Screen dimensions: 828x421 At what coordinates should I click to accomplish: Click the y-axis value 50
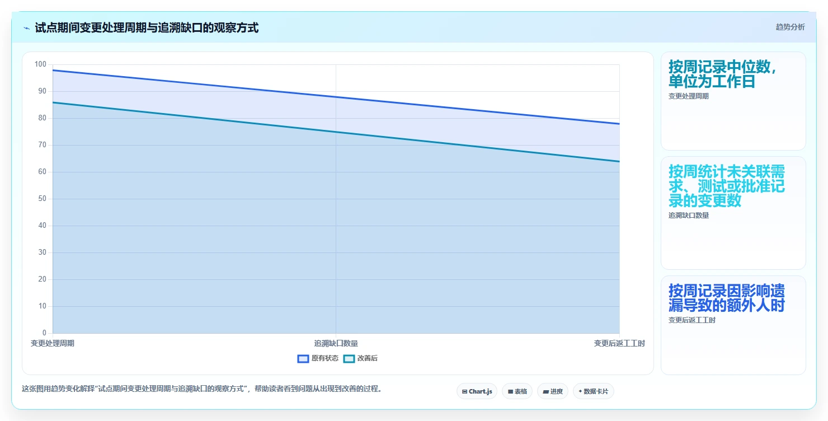point(42,199)
